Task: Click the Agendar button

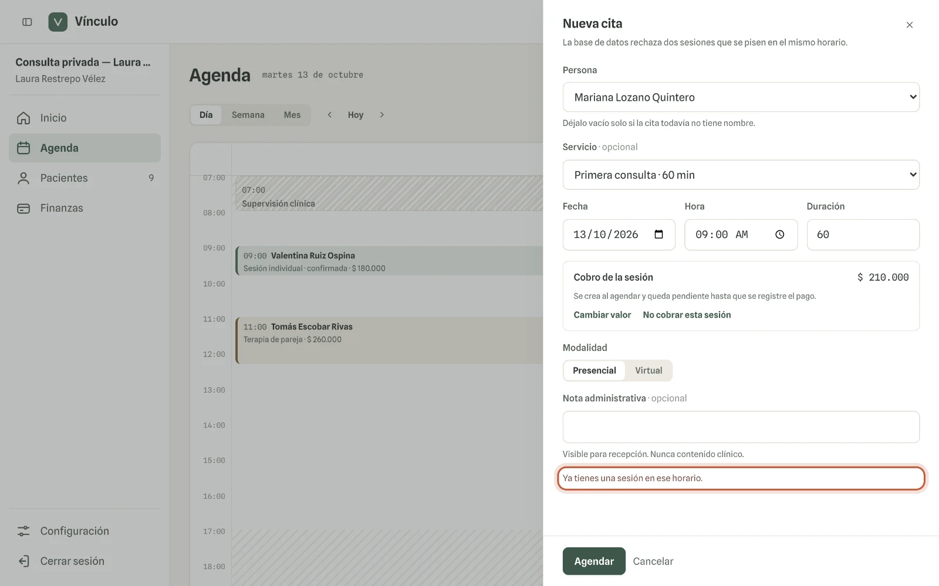Action: 594,561
